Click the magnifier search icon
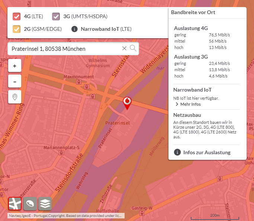The image size is (254, 221). (133, 48)
